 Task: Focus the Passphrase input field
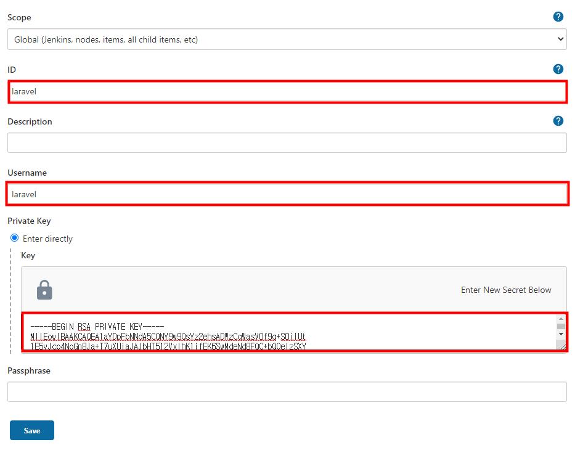[x=287, y=391]
